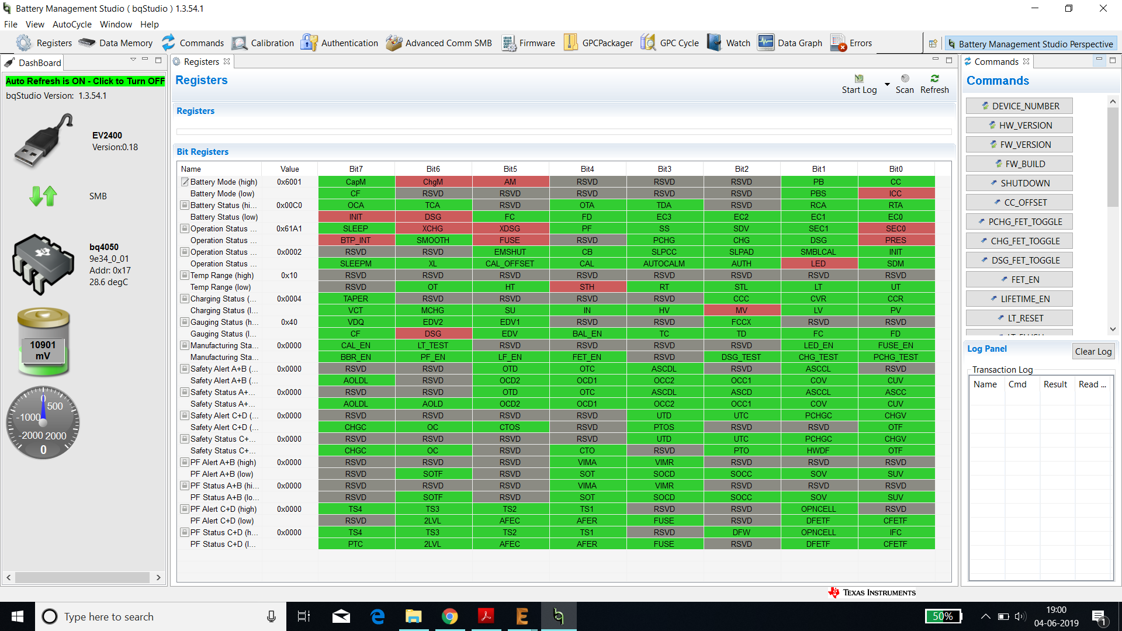Toggle the Gauging Status (high) row box
1122x631 pixels.
(x=185, y=322)
